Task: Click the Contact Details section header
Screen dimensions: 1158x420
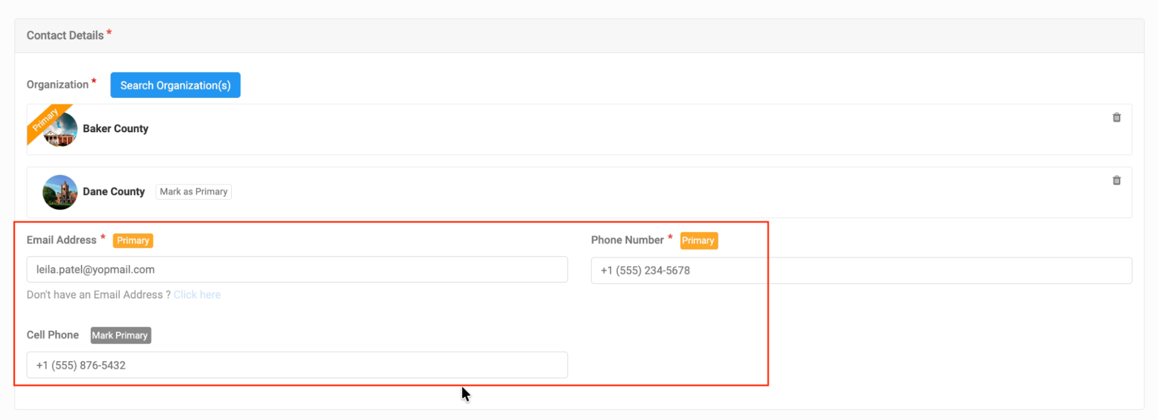Action: (x=65, y=36)
